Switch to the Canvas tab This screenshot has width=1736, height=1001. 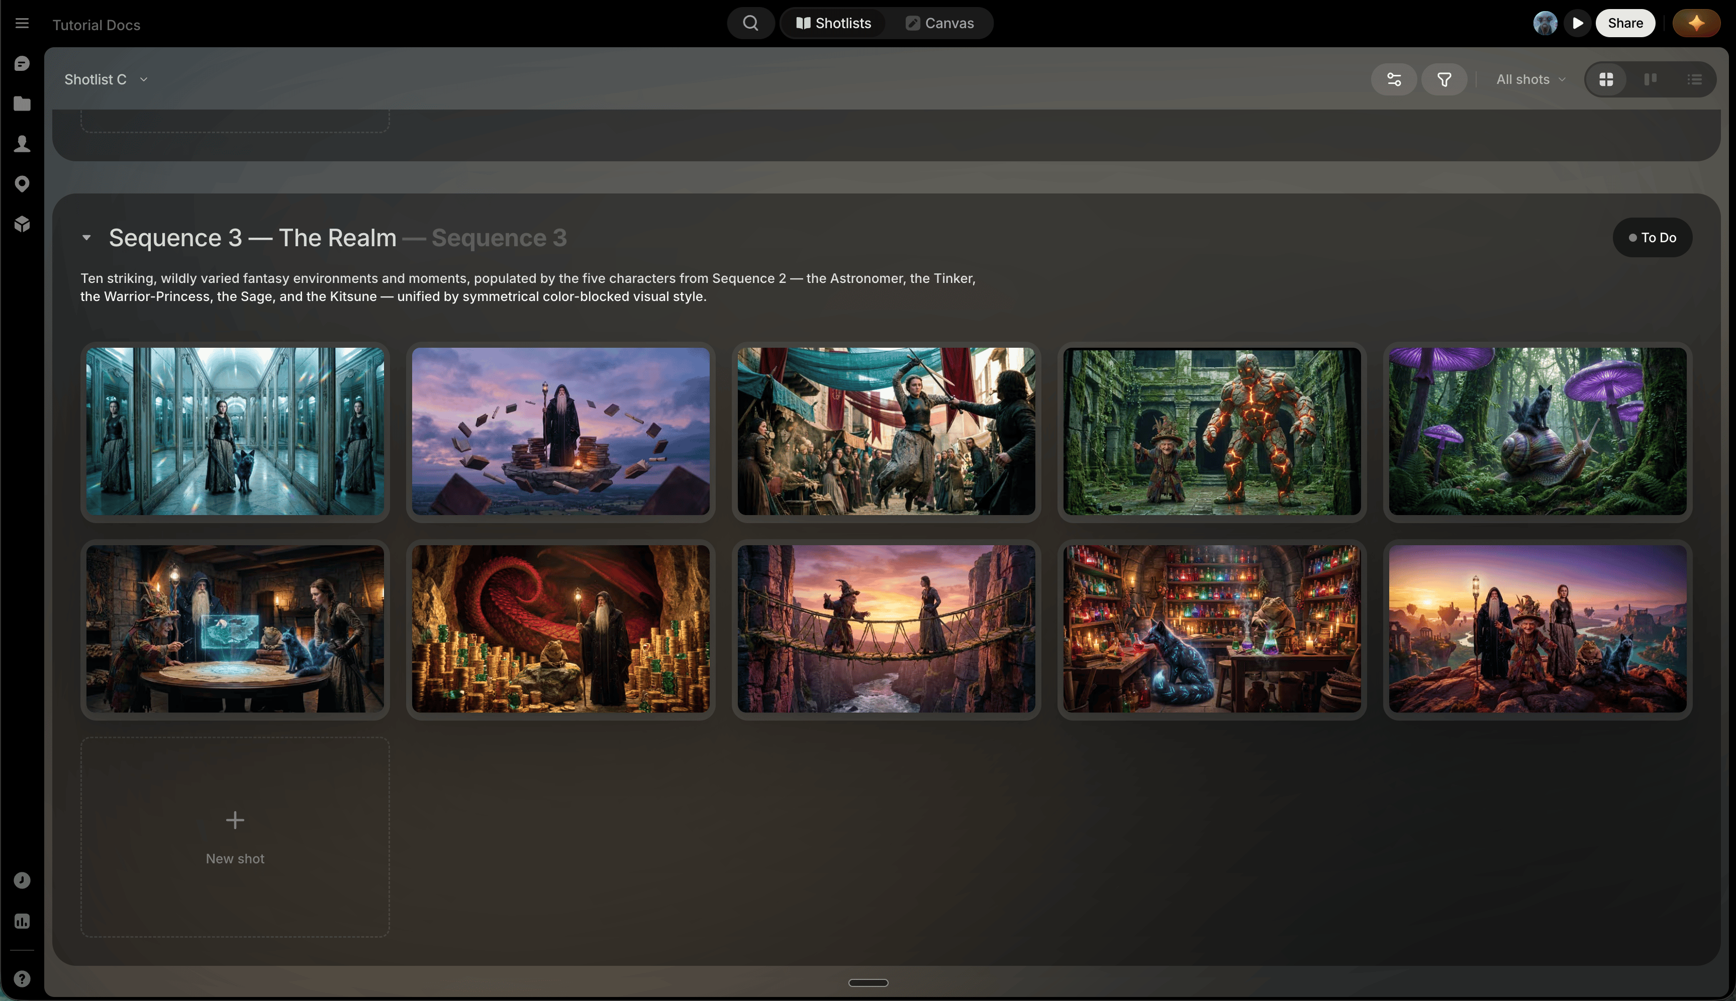940,24
